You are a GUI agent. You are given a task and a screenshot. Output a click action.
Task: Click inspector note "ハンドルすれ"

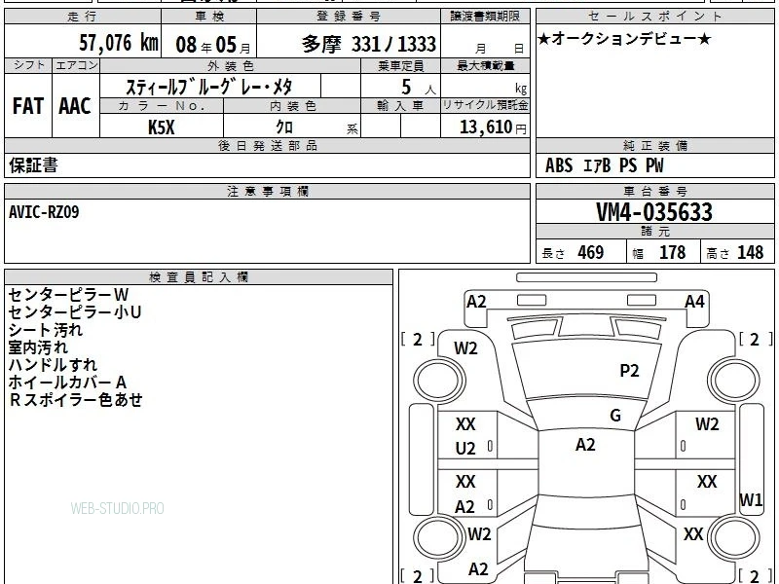click(x=53, y=364)
